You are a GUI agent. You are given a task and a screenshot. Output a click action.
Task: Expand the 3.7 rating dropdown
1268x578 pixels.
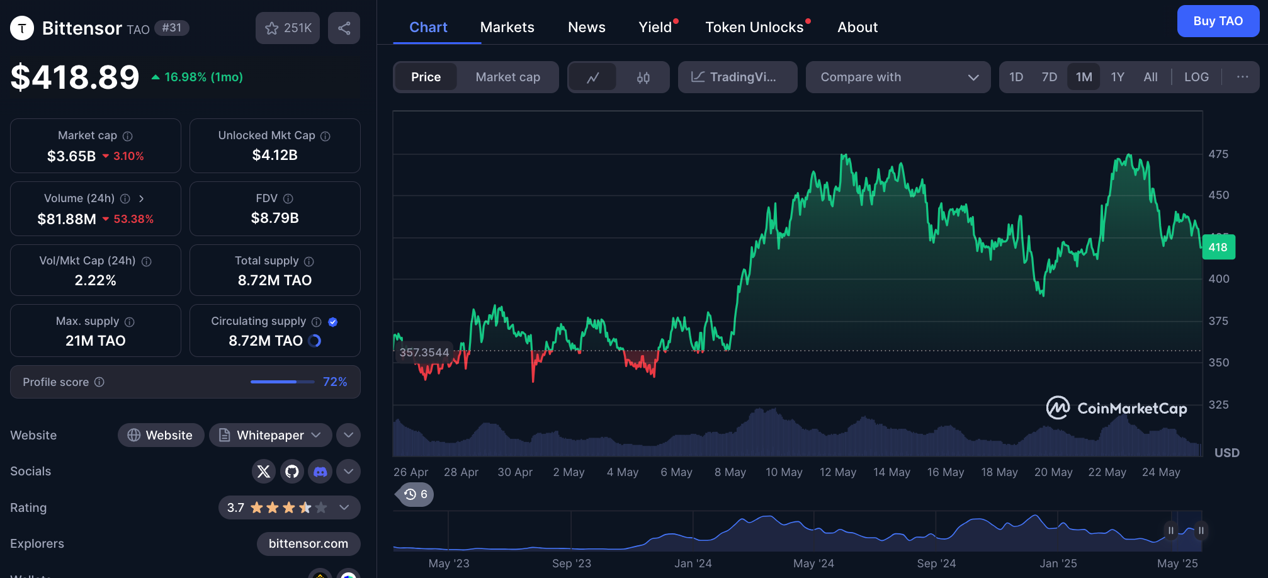[290, 507]
